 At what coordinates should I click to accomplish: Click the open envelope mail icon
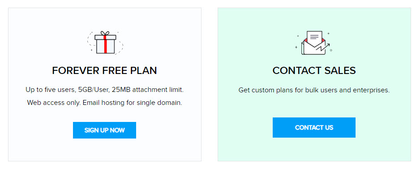point(313,43)
